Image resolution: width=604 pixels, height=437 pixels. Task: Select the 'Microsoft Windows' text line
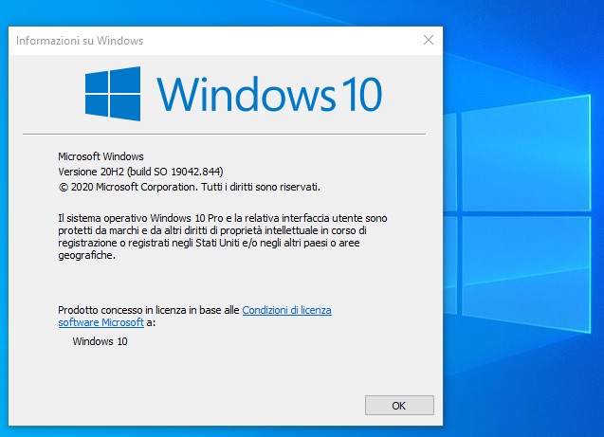coord(101,156)
